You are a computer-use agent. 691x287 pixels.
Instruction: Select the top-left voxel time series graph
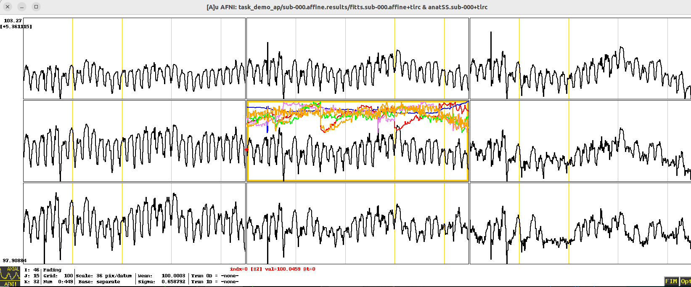coord(134,58)
